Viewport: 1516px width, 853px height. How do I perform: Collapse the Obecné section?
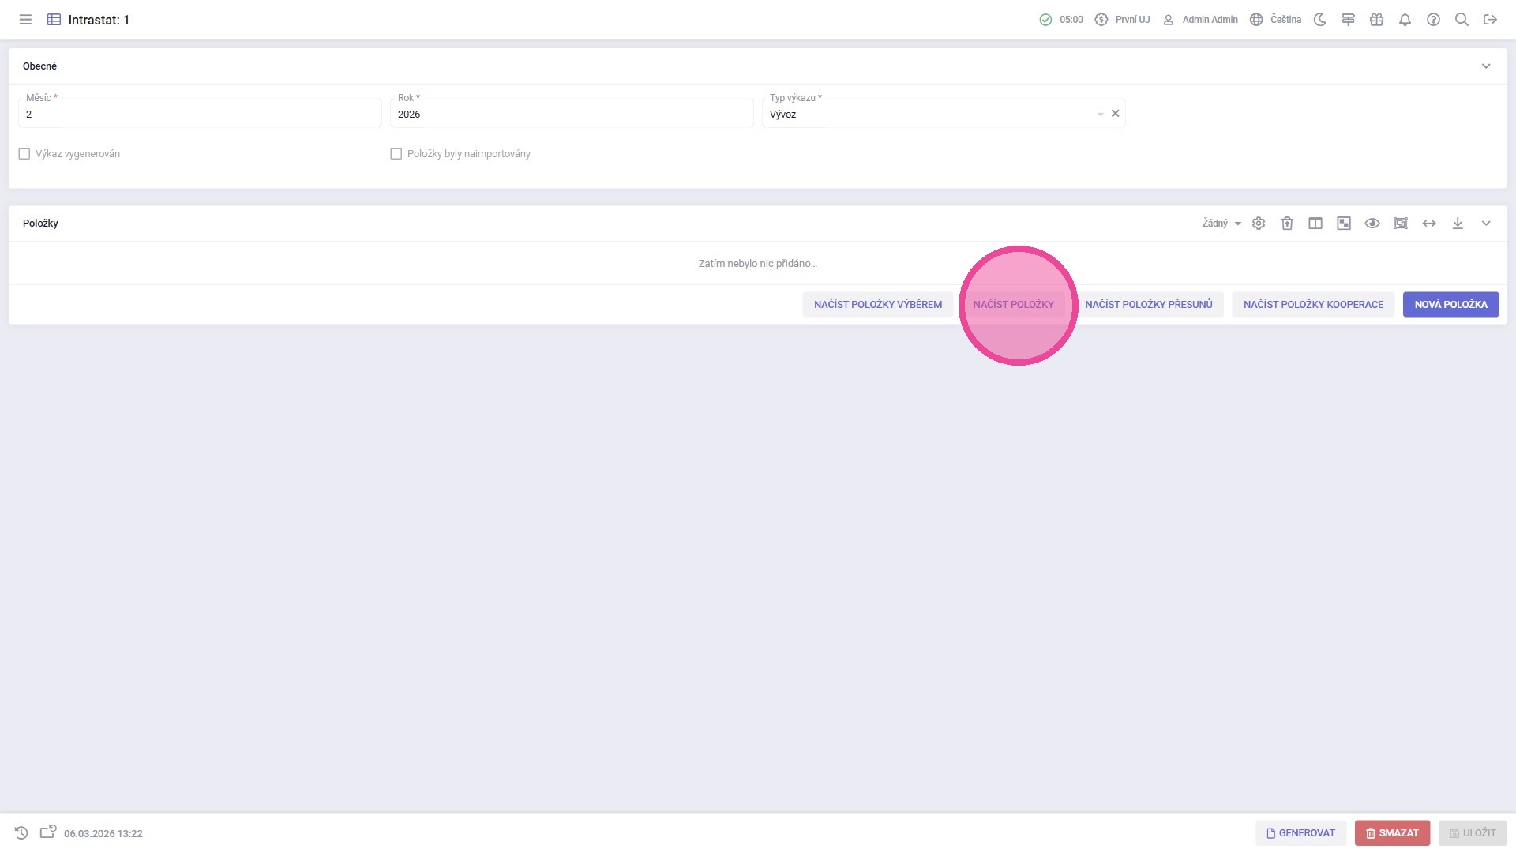coord(1486,66)
